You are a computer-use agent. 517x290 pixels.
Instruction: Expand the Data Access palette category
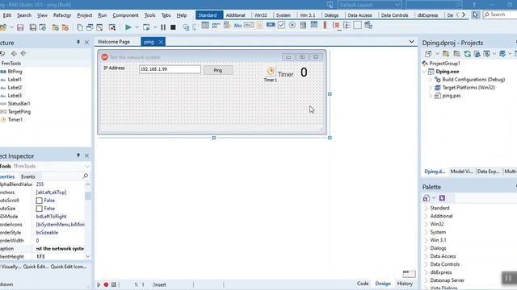426,256
